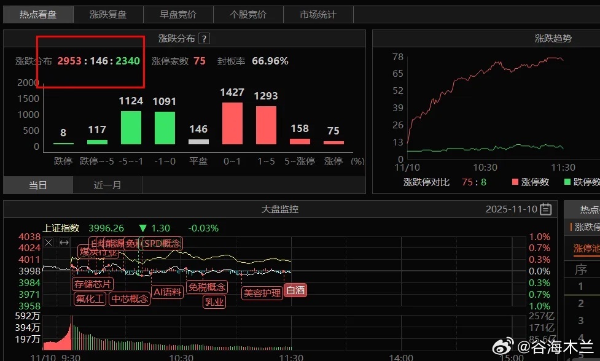Click the red 涨停数 legend square
600x361 pixels.
(x=514, y=181)
